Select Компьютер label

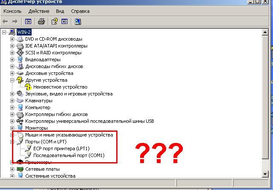[x=38, y=107]
